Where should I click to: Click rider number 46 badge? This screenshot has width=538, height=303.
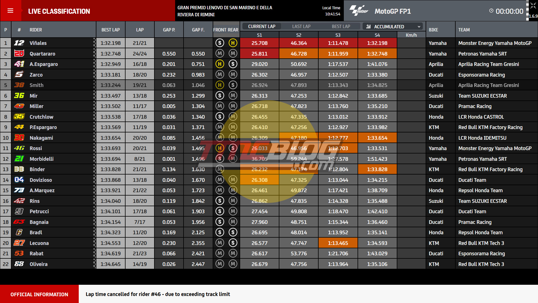[x=19, y=148]
